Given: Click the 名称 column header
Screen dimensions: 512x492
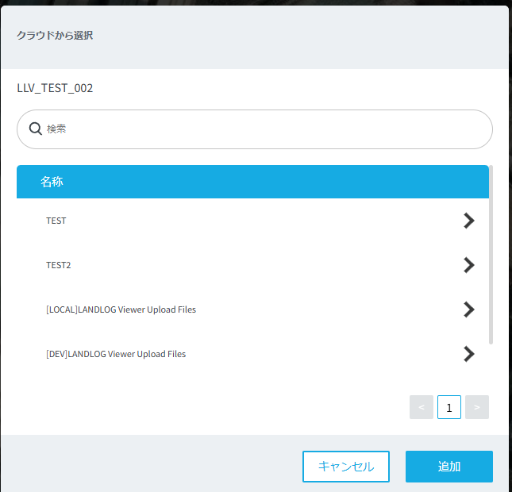Looking at the screenshot, I should pyautogui.click(x=52, y=182).
